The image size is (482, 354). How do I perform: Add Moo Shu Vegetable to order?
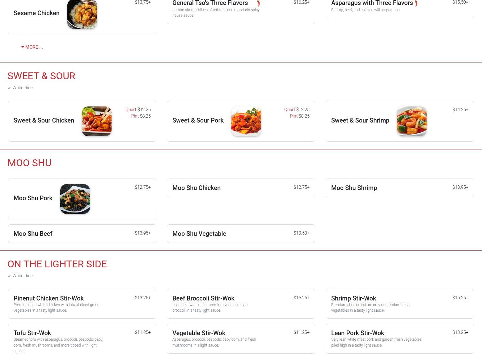pos(241,234)
